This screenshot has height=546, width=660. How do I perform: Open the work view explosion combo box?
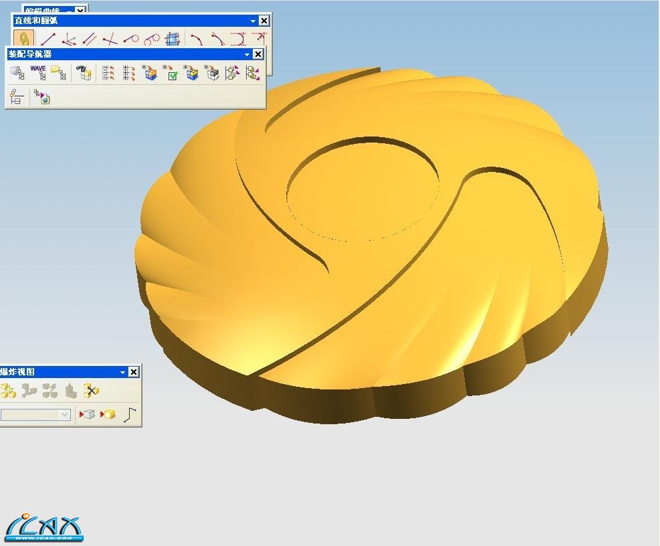[x=35, y=415]
